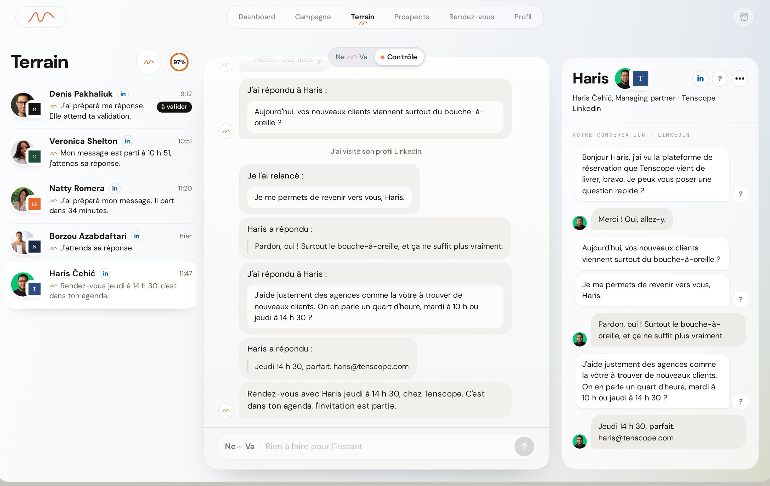Select the Natty Romera conversation

click(101, 199)
